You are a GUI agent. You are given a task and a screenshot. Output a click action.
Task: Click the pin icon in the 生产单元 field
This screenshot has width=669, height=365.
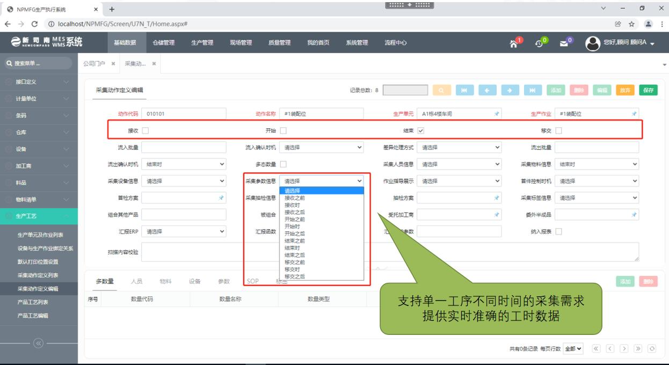coord(497,114)
